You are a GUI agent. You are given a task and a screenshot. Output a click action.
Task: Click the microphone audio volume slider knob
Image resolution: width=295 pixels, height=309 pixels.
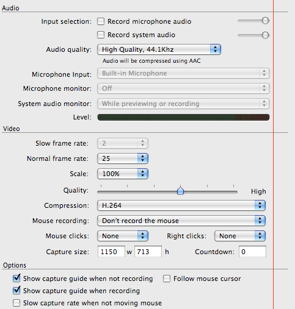coord(265,21)
